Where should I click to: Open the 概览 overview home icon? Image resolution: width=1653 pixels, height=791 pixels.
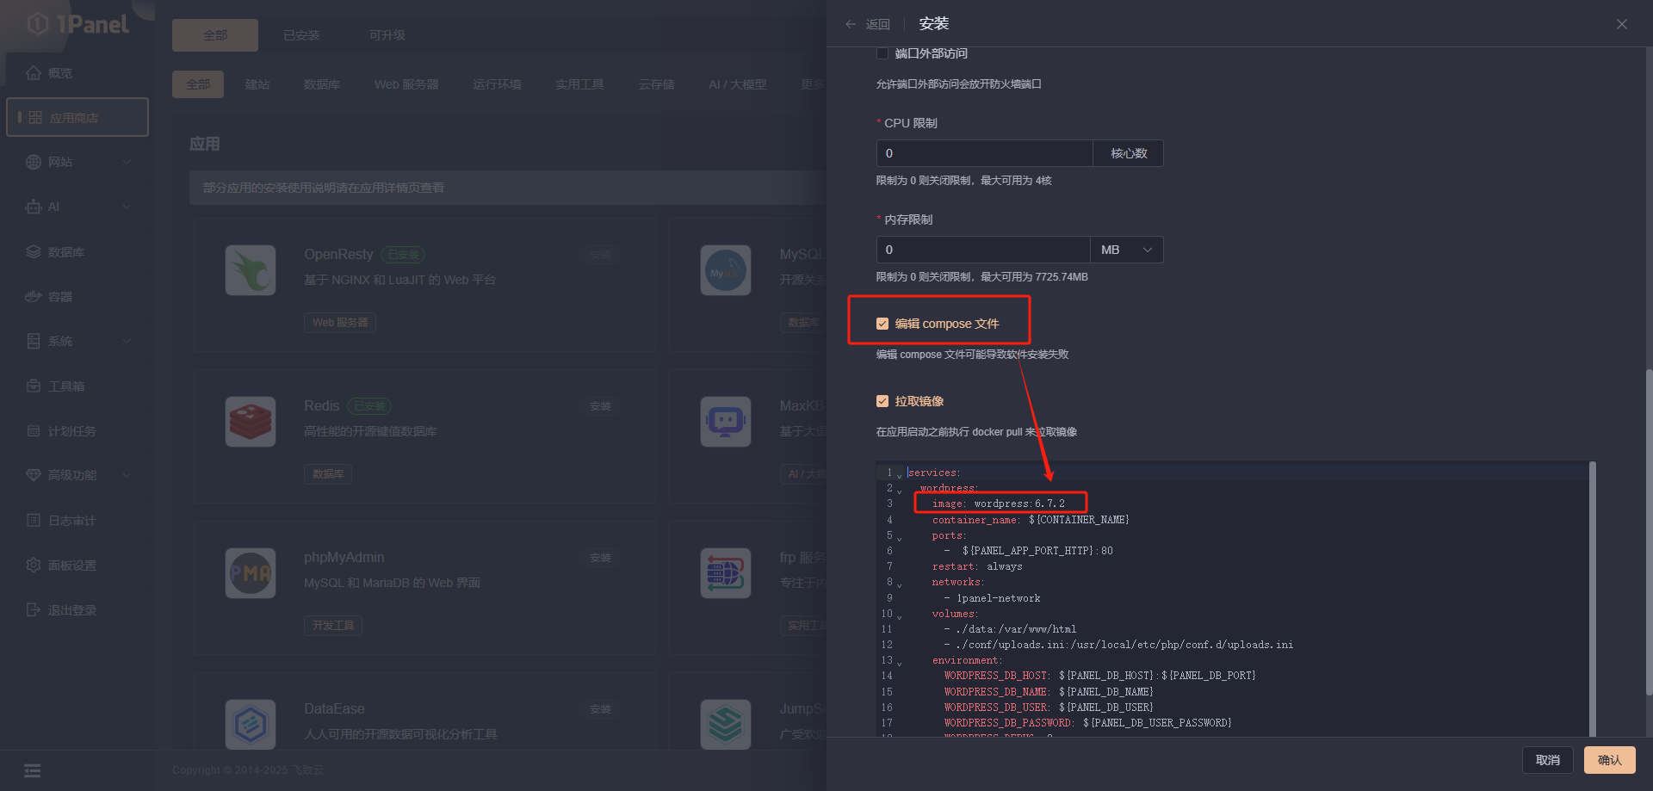[x=34, y=73]
